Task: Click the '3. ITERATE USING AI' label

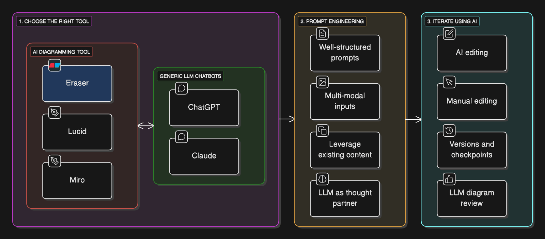Action: [x=452, y=21]
